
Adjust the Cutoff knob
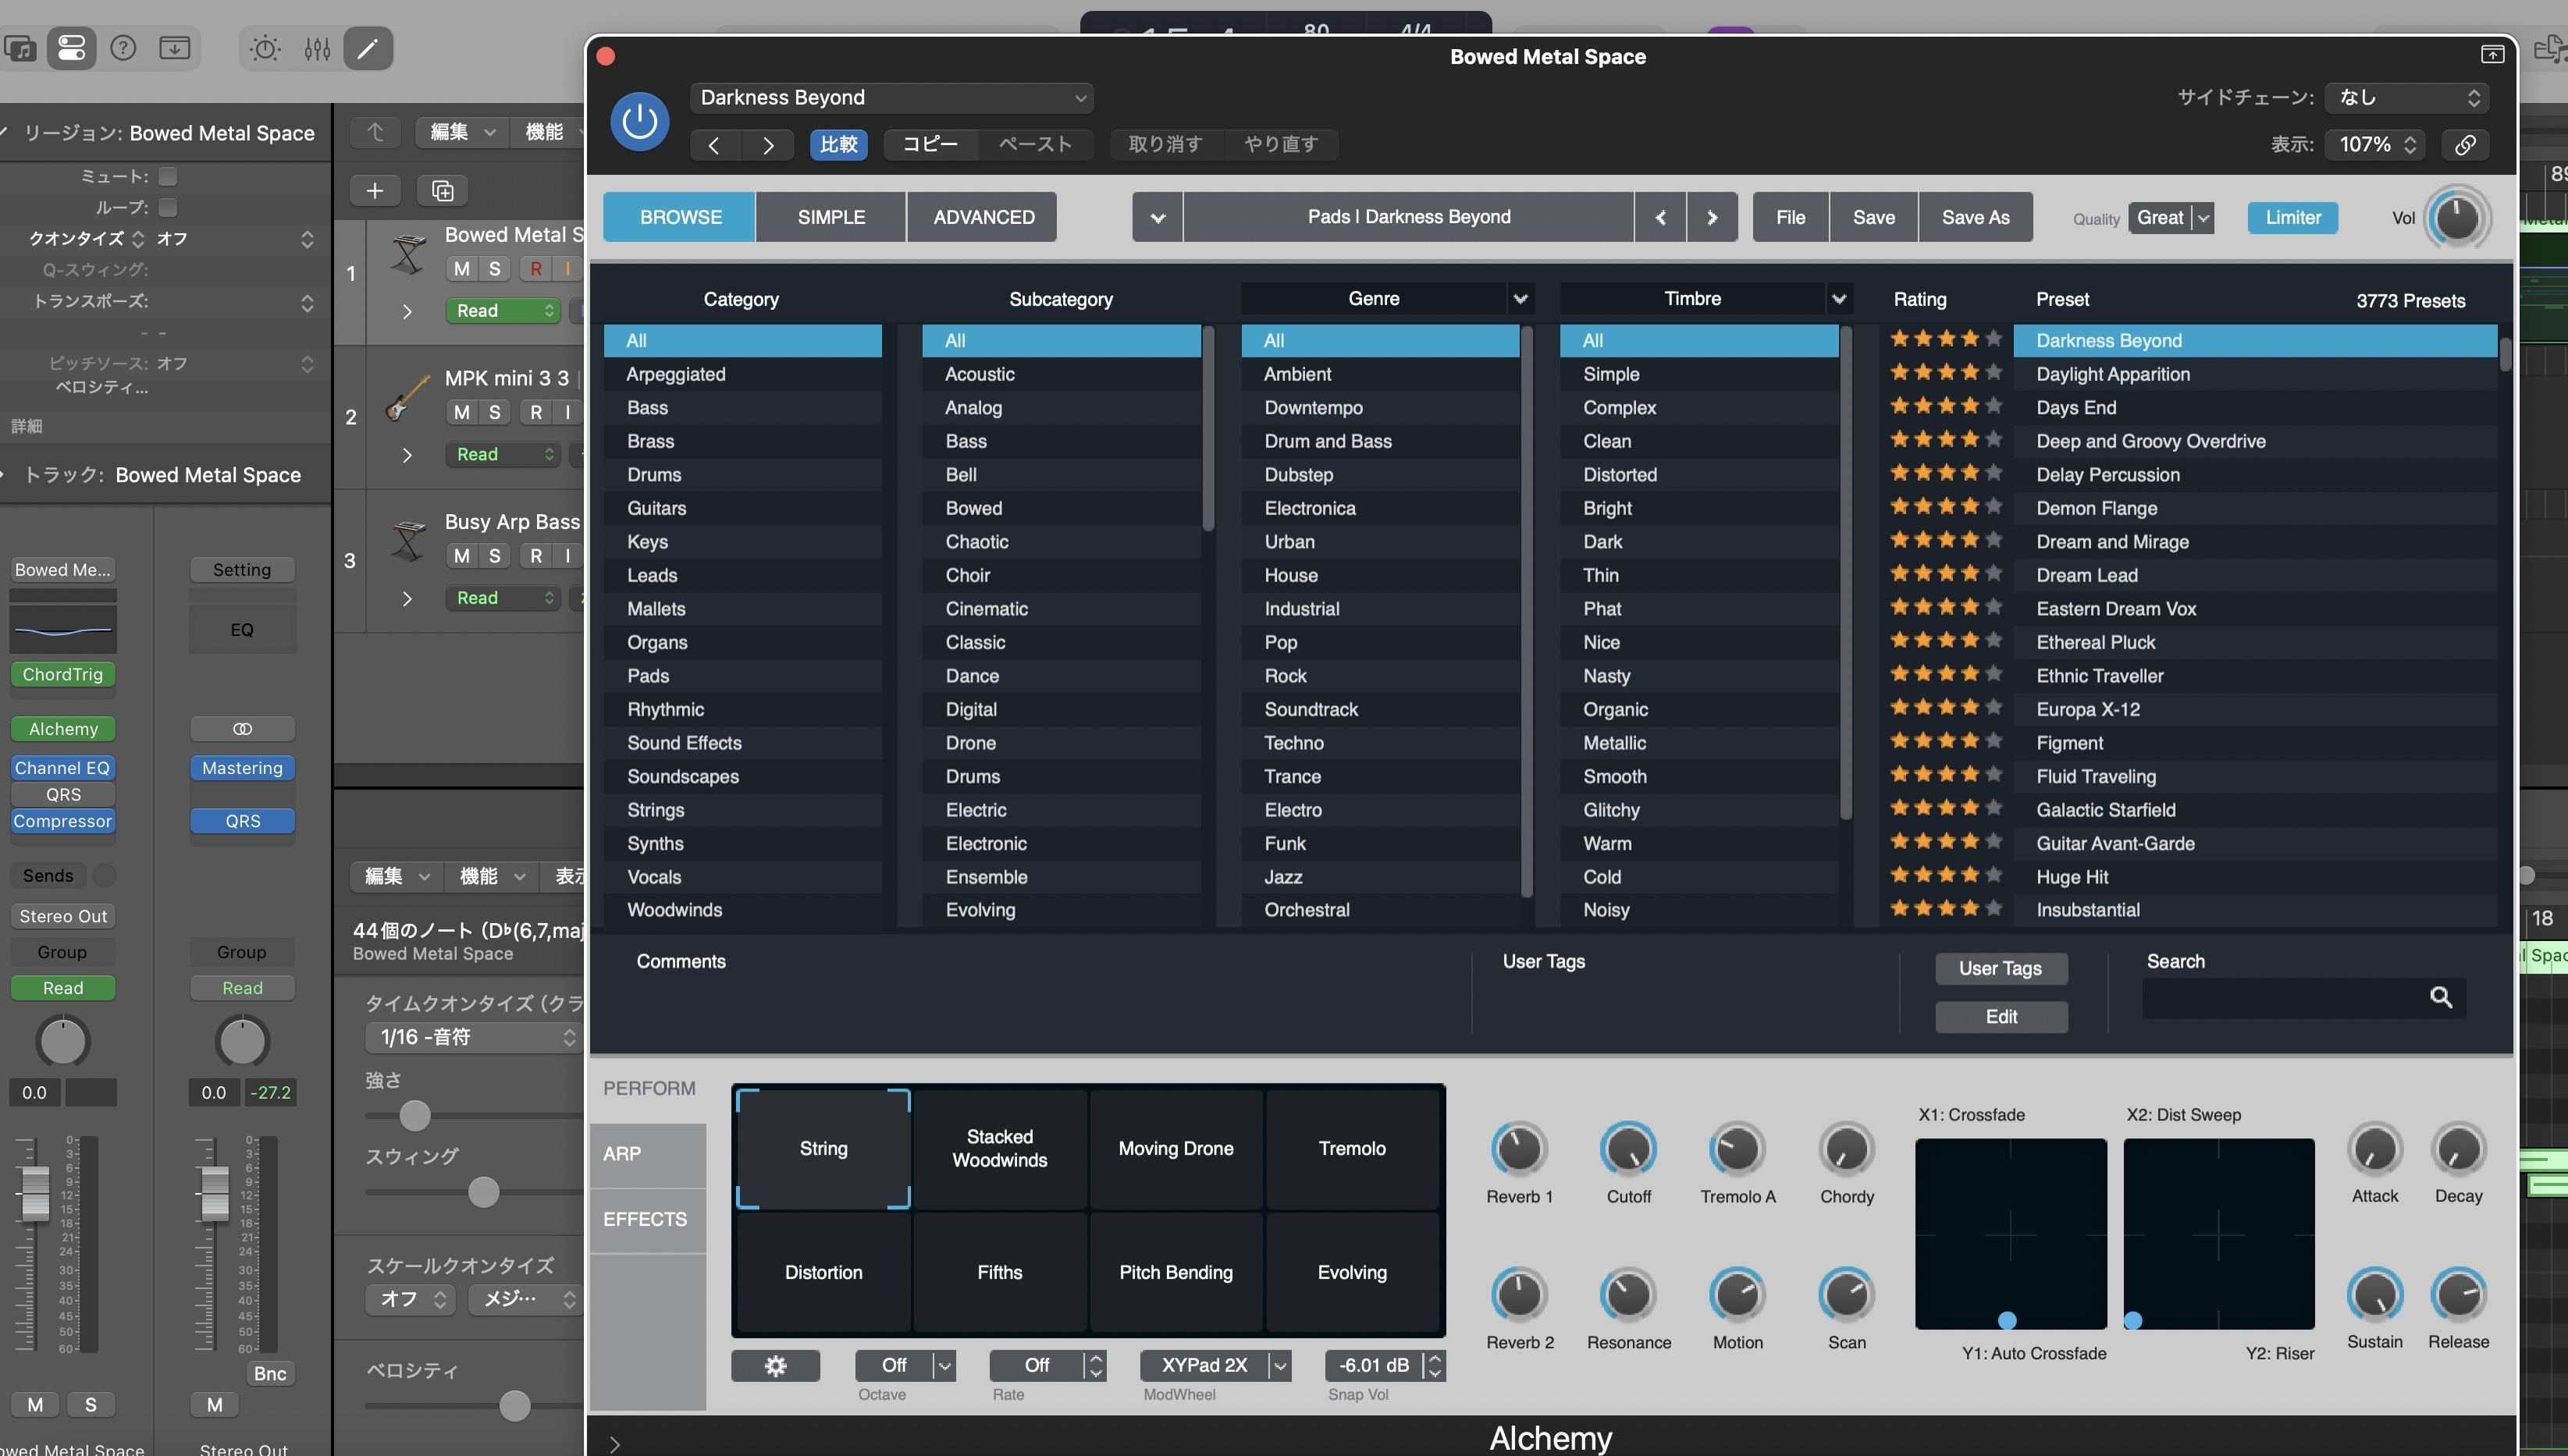[x=1627, y=1150]
